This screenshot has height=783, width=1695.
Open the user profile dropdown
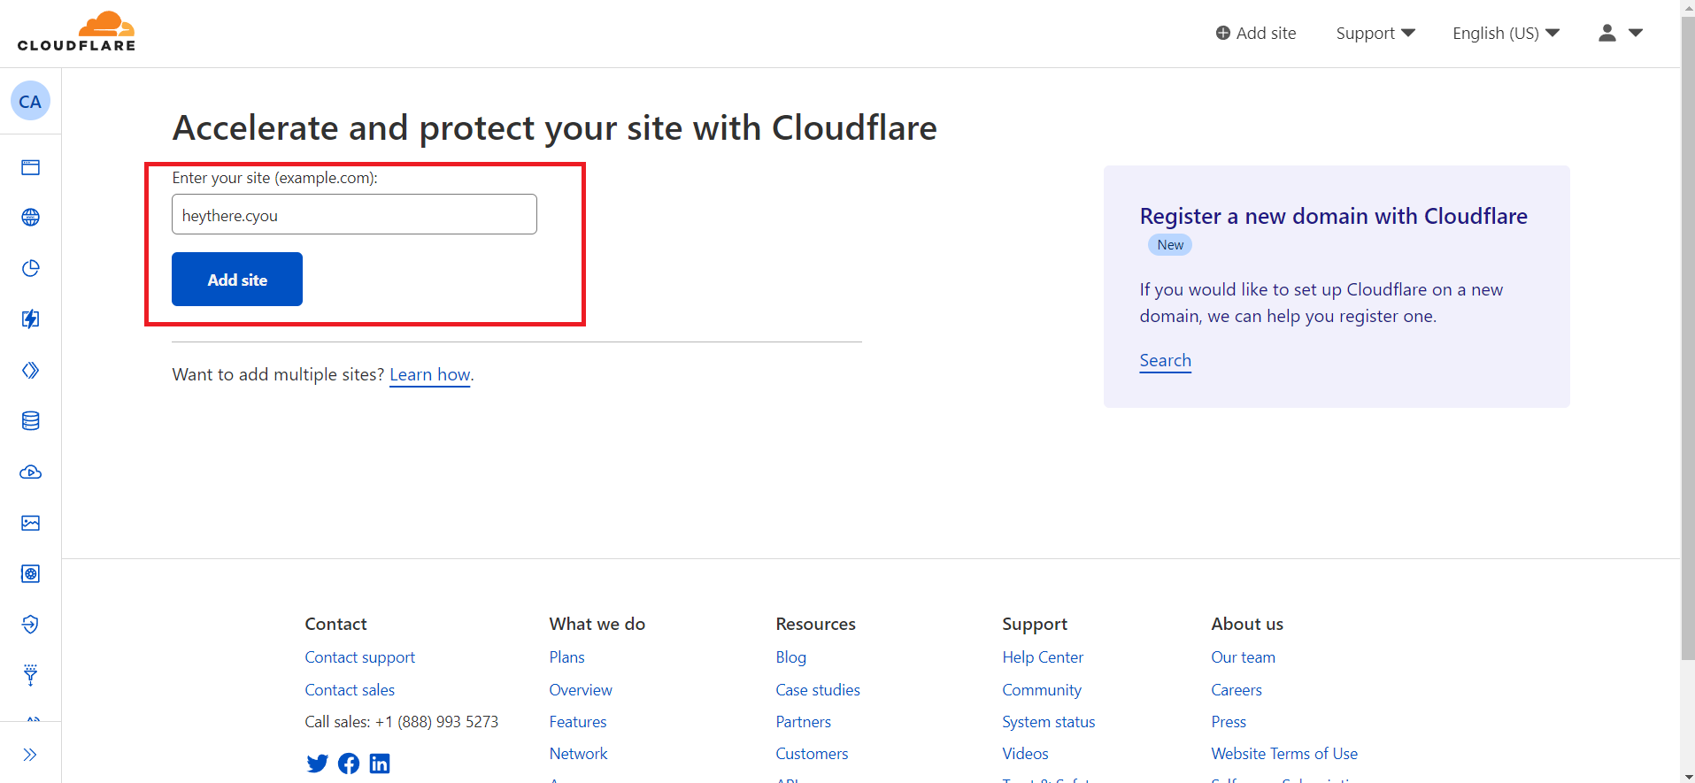click(x=1621, y=33)
